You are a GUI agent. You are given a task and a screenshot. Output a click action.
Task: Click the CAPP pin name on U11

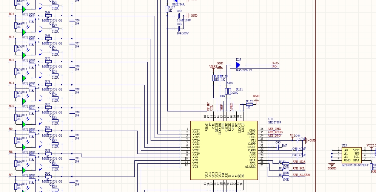[x=252, y=144]
